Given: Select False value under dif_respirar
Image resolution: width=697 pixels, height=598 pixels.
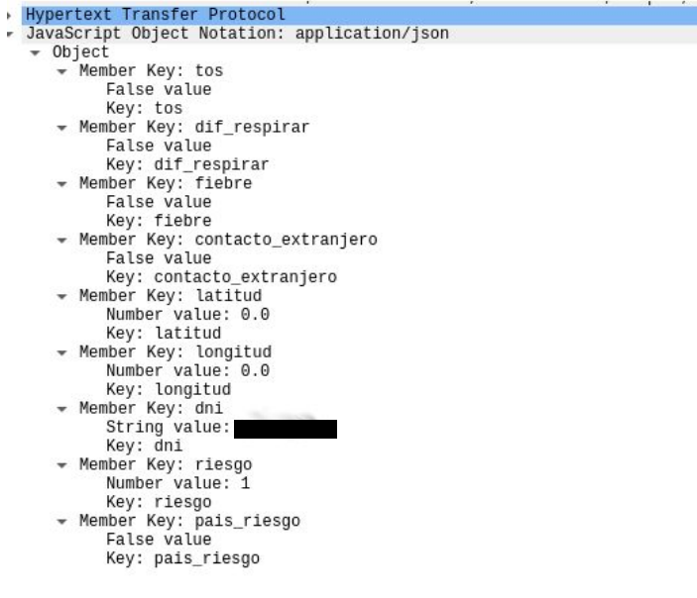Looking at the screenshot, I should [x=159, y=146].
